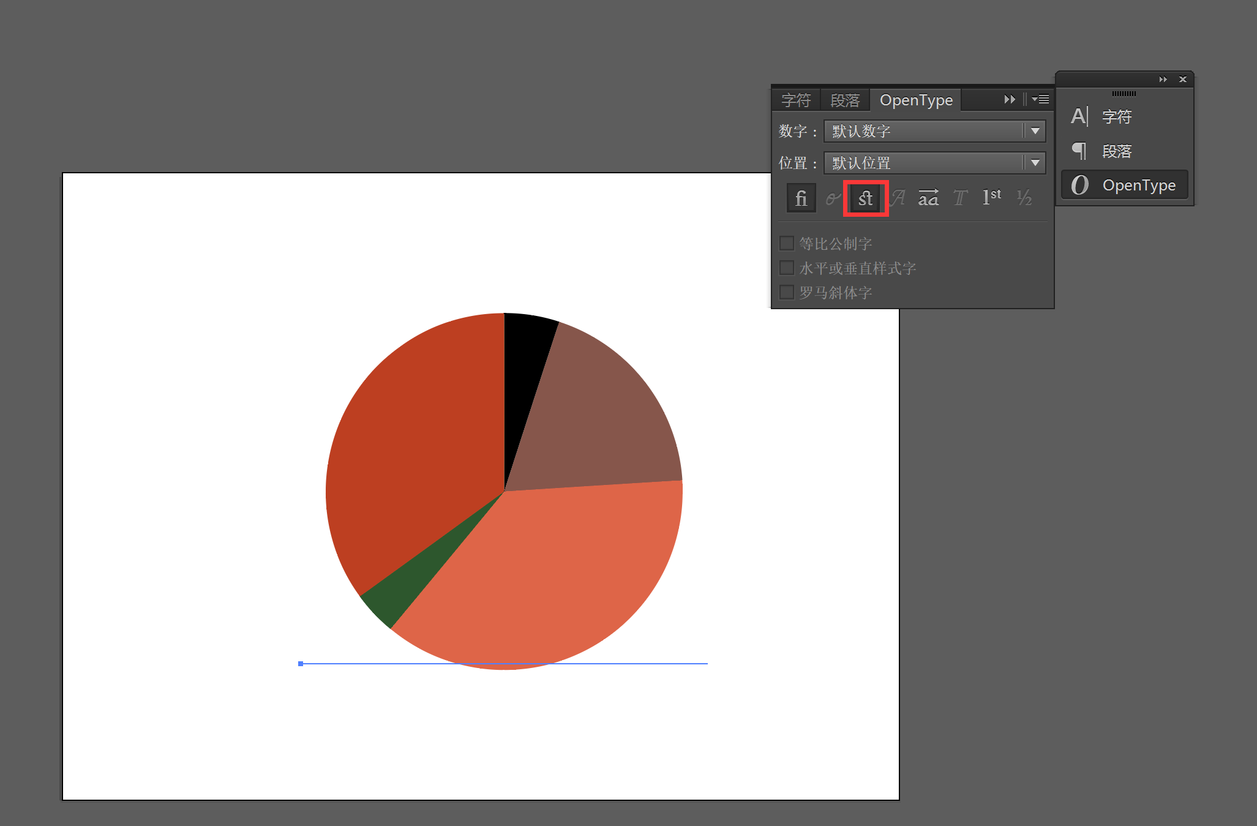Open OpenType panel flyout menu
Image resolution: width=1257 pixels, height=826 pixels.
[x=1041, y=99]
